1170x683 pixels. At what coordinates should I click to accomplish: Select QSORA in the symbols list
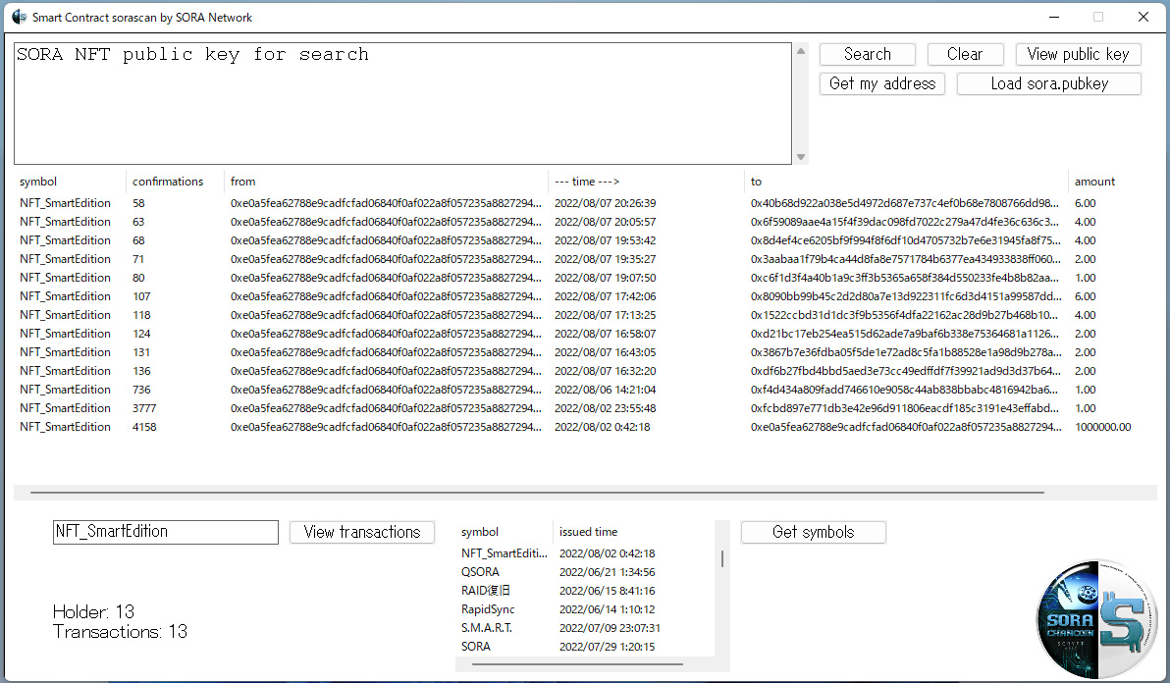(x=585, y=572)
